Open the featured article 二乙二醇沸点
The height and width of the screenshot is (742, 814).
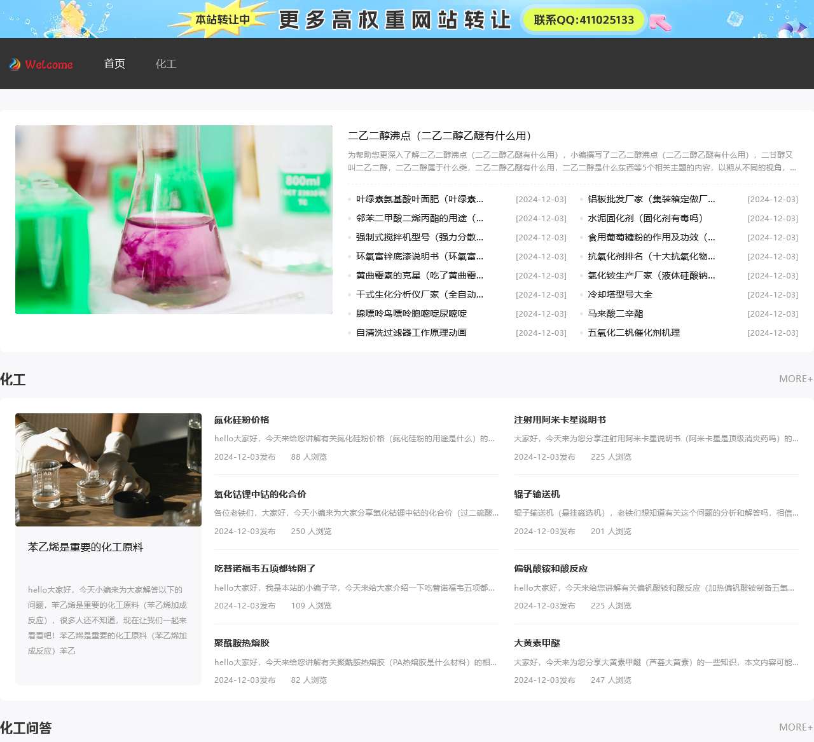coord(439,135)
